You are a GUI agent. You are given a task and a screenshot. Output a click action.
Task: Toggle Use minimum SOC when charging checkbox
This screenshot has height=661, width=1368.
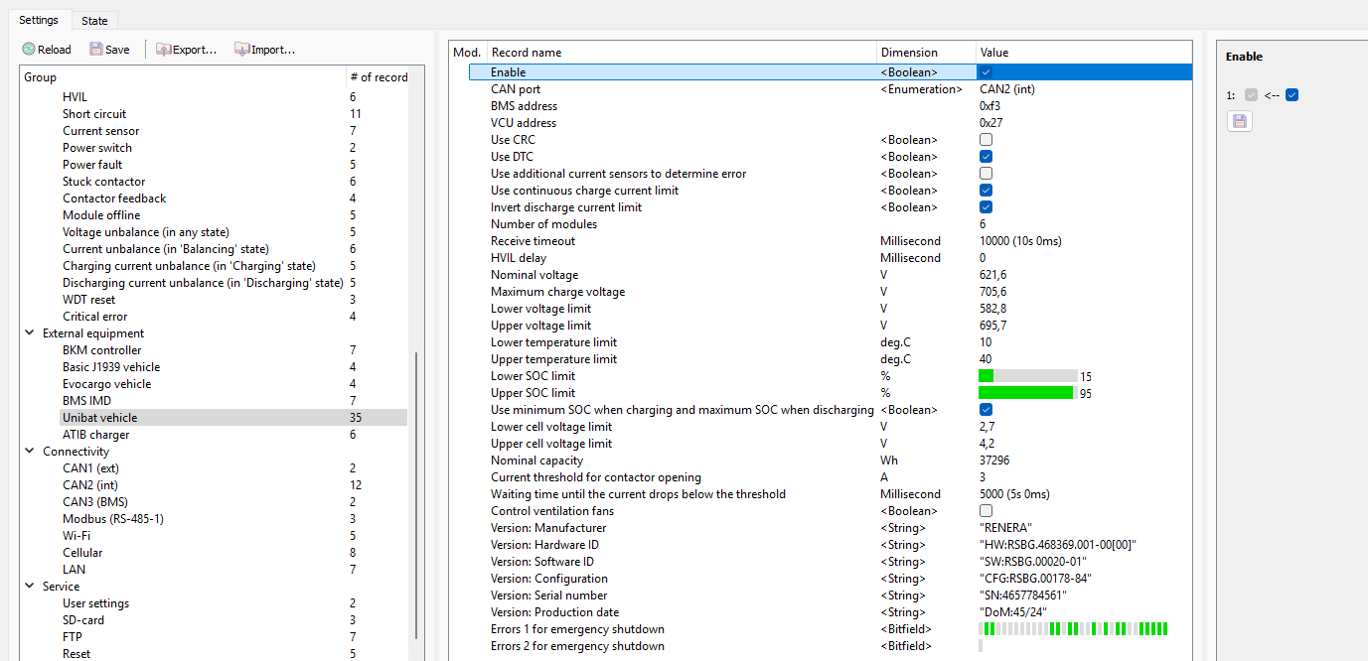986,410
